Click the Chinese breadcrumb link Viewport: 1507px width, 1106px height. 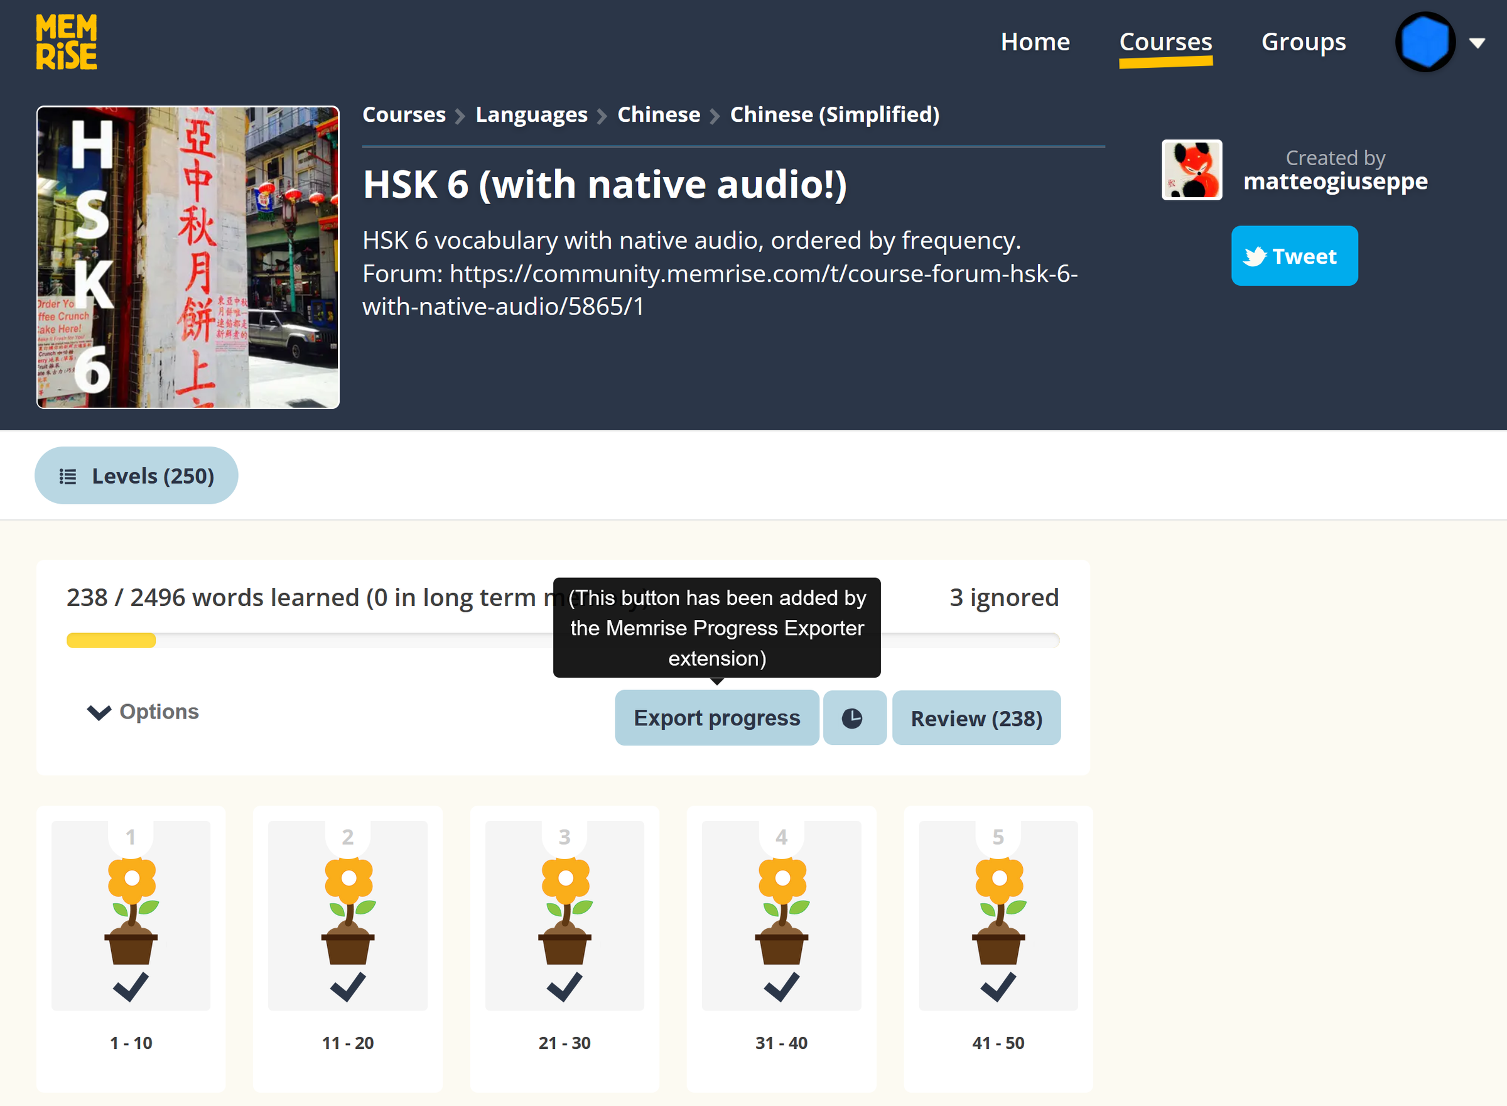pyautogui.click(x=659, y=114)
